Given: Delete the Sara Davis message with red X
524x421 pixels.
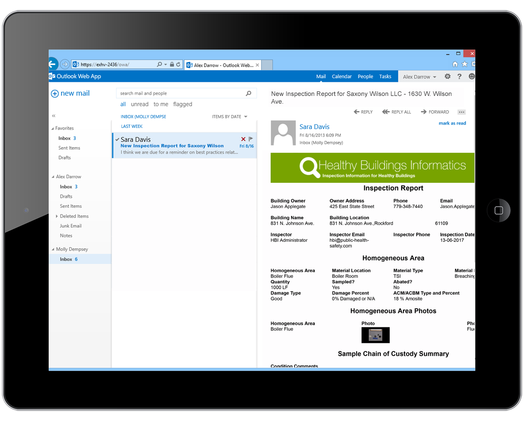Looking at the screenshot, I should click(x=243, y=139).
